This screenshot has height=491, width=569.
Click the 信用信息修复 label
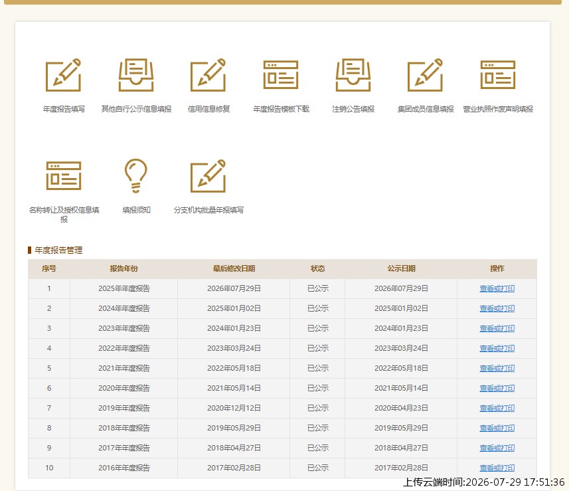pyautogui.click(x=208, y=109)
